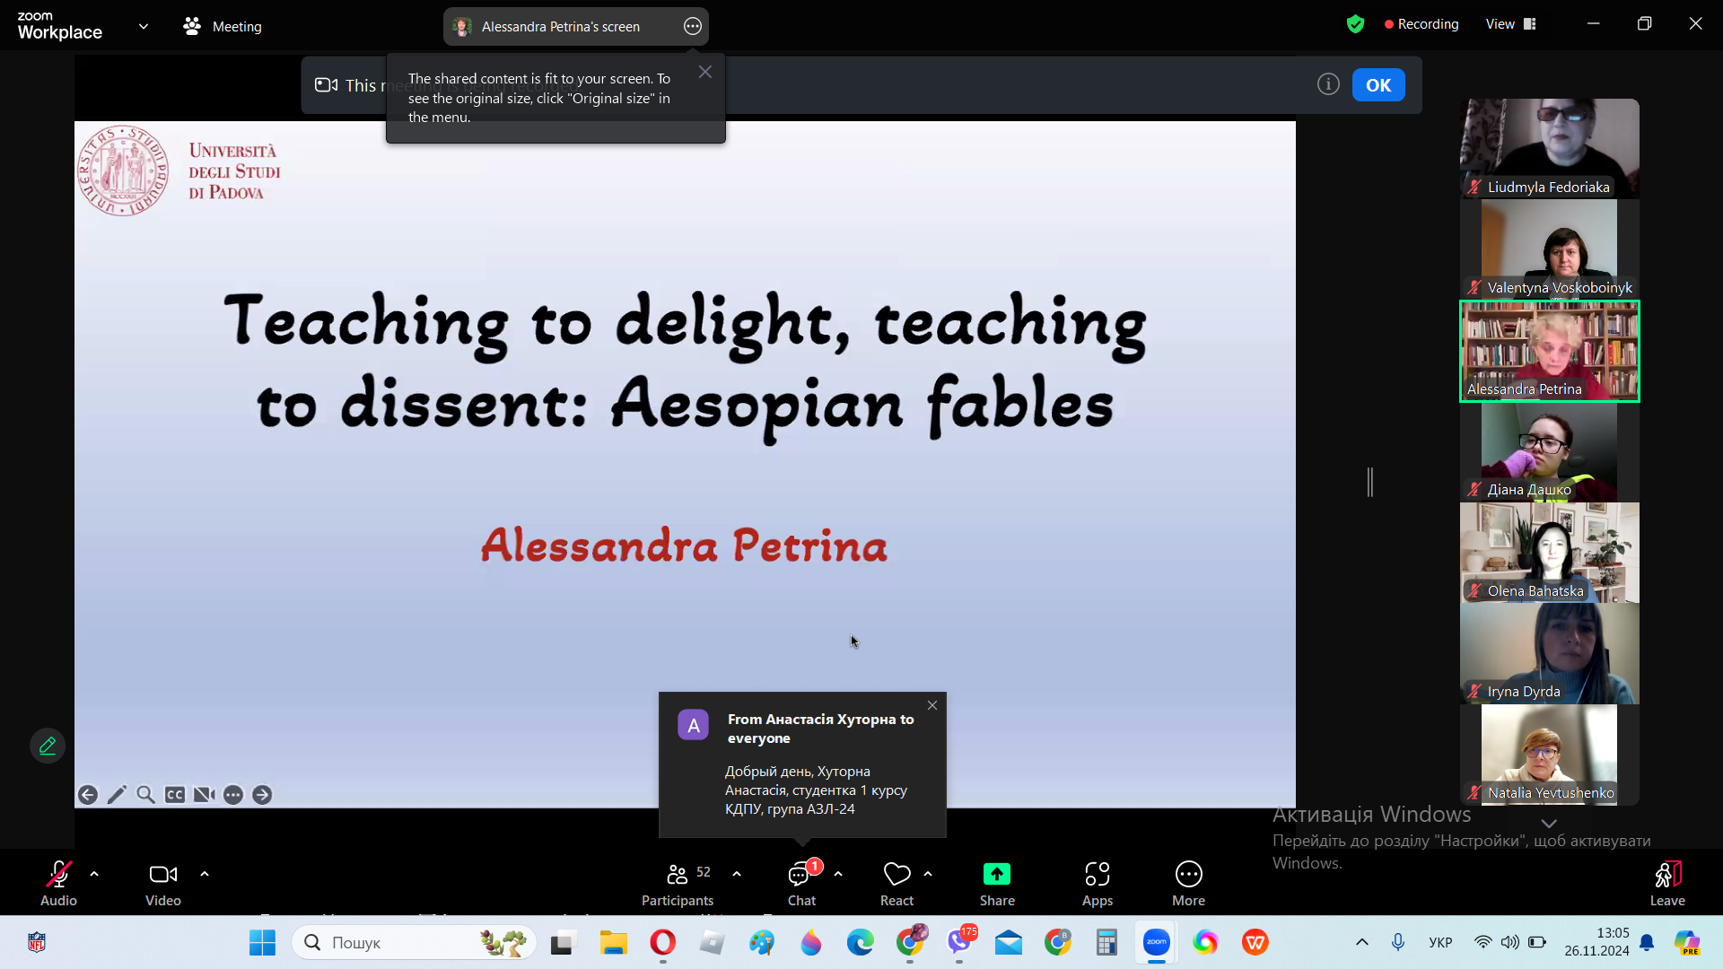Click the green encryption shield icon
The image size is (1723, 969).
1355,24
